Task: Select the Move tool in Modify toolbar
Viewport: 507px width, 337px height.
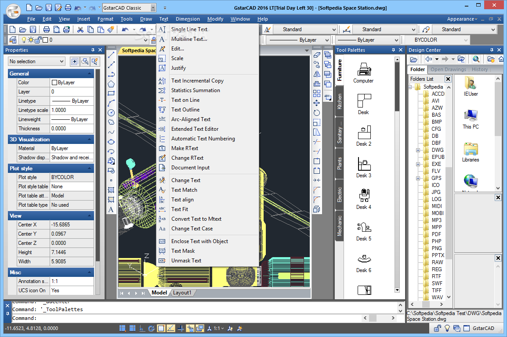Action: point(317,103)
